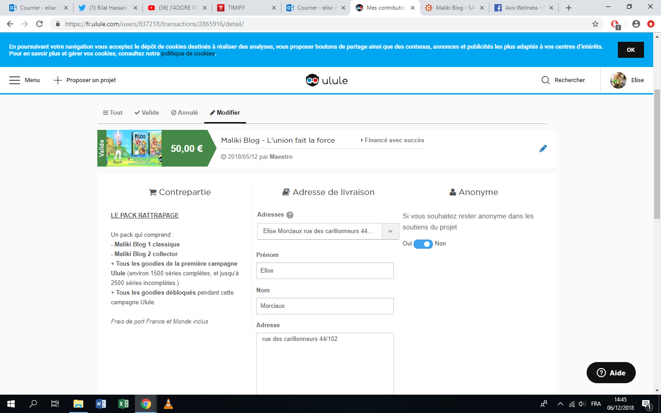Open LE PACK RATTRAPAGE link
661x413 pixels.
tap(145, 215)
